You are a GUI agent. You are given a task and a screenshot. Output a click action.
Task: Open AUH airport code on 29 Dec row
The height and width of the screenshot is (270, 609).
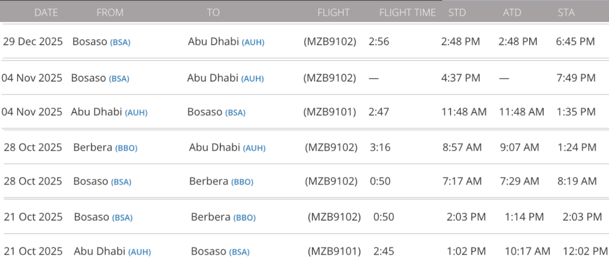click(253, 42)
